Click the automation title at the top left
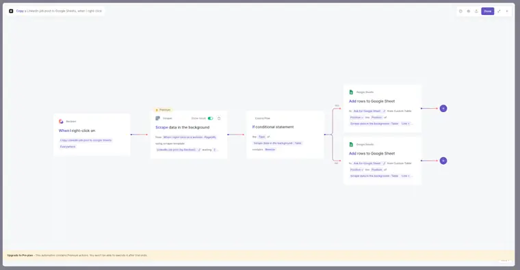Screen dimensions: 520x270 59,11
